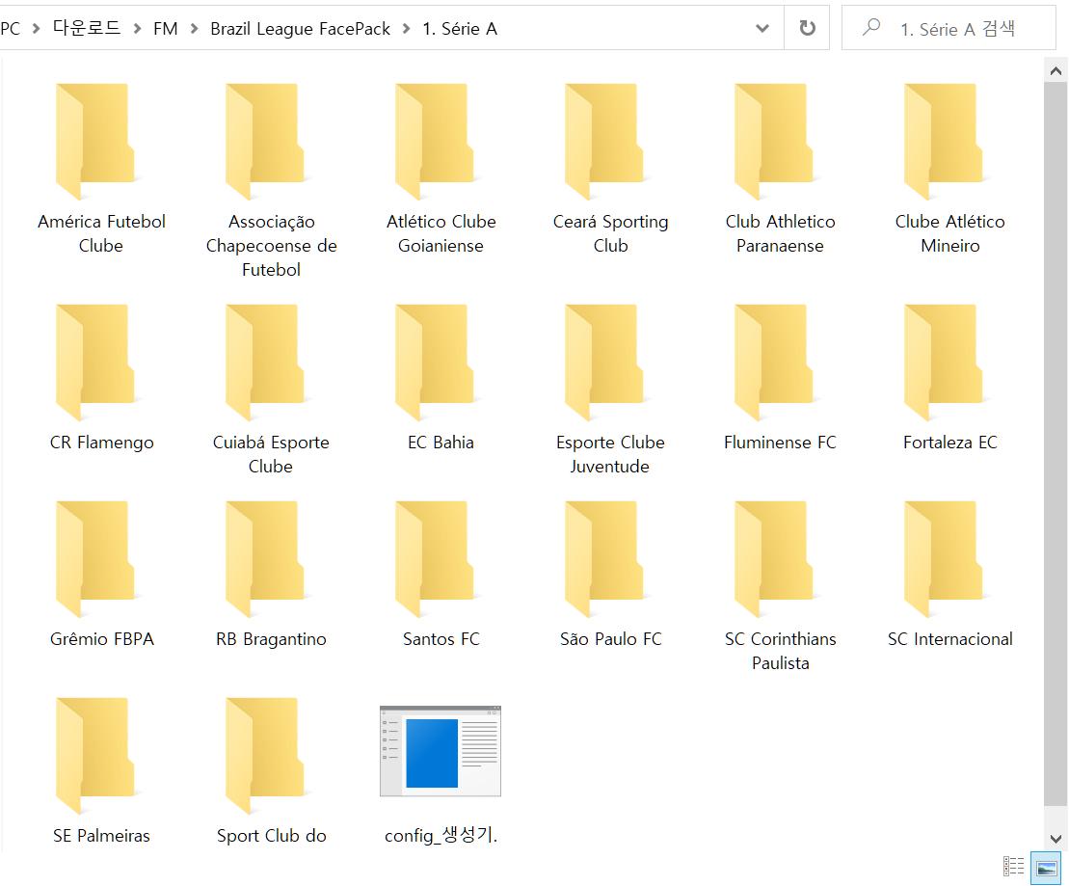Click the SE Palmeiras label
This screenshot has height=886, width=1069.
(x=101, y=836)
